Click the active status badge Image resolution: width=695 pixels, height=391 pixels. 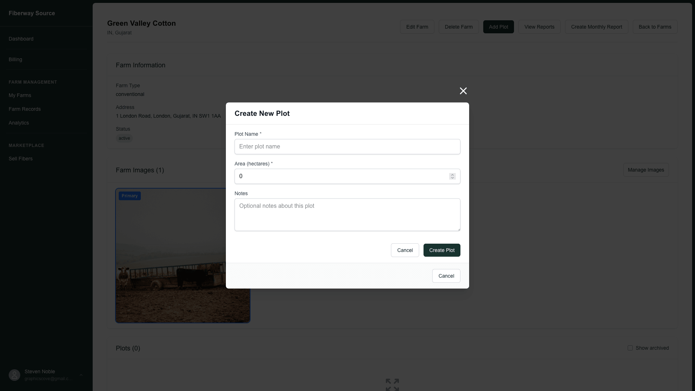click(124, 138)
